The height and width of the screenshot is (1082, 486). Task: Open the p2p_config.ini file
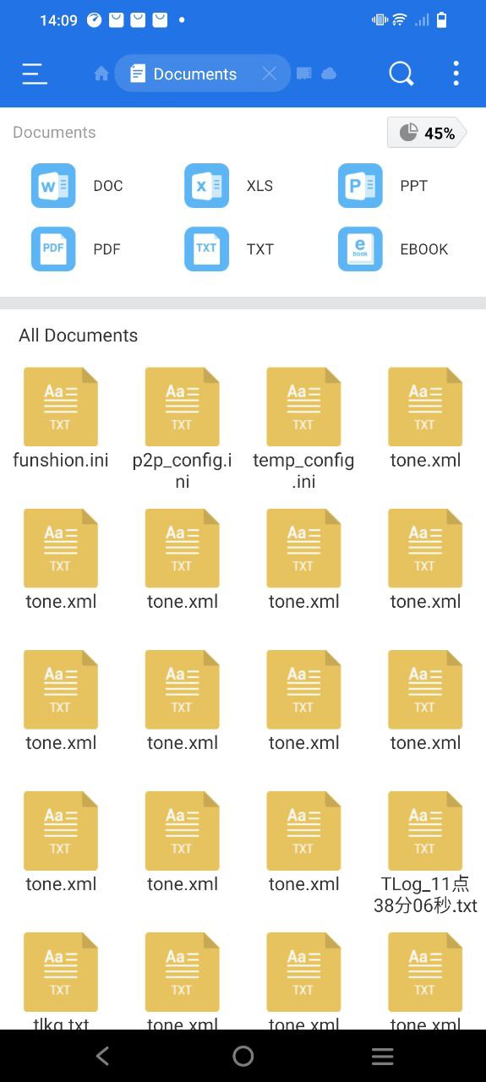183,429
